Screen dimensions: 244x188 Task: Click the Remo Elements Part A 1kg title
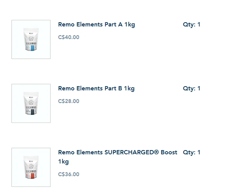(97, 25)
